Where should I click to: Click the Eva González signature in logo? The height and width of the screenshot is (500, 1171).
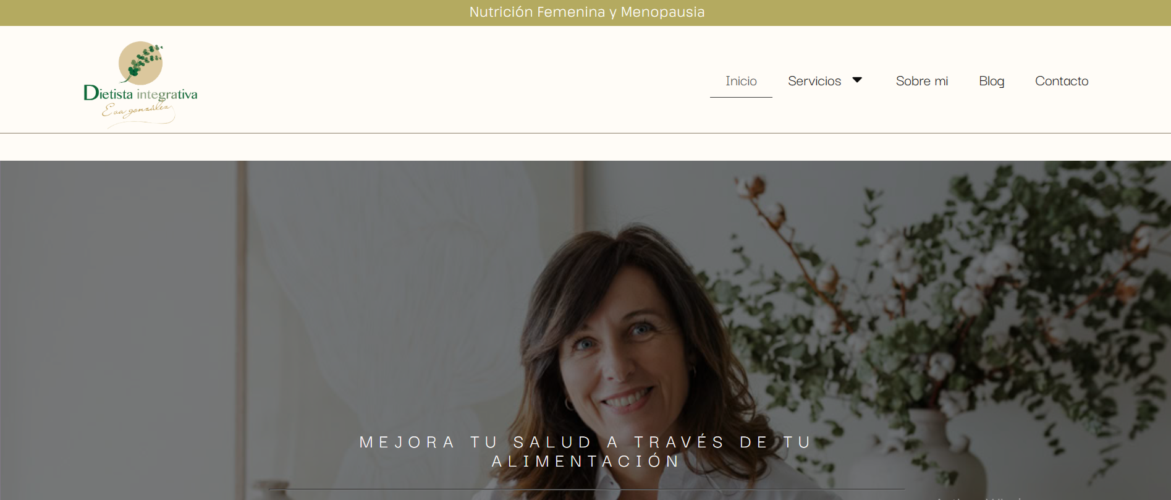tap(138, 112)
